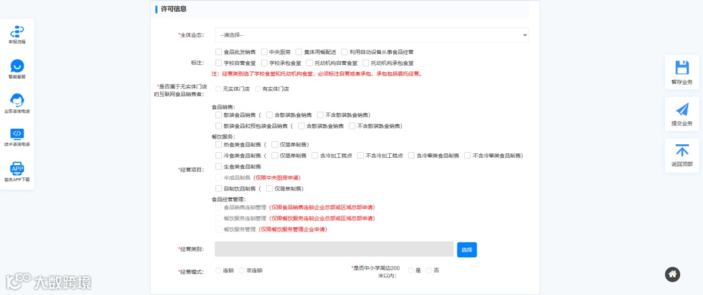Check the 含冷加工糕点 checkbox
The height and width of the screenshot is (295, 703).
315,156
